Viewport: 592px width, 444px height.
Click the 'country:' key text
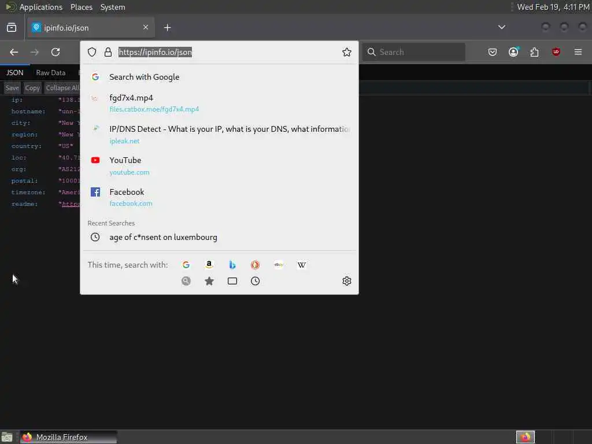click(27, 146)
